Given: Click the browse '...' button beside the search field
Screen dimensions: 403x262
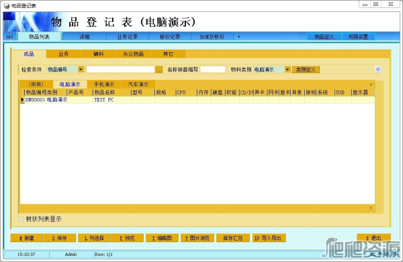Looking at the screenshot, I should coord(159,70).
